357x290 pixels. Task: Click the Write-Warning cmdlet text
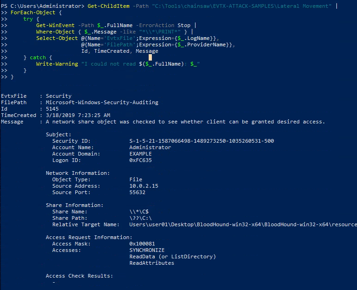tap(57, 64)
